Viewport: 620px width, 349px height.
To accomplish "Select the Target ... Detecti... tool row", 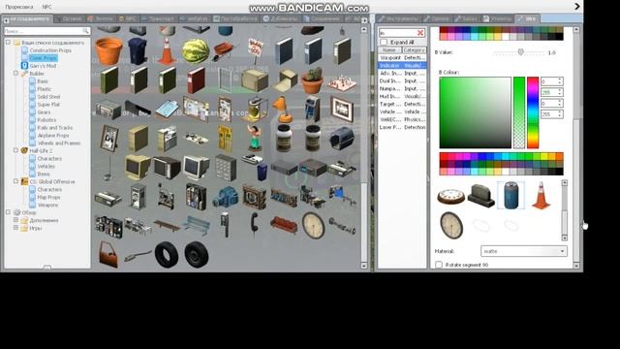I will 402,104.
